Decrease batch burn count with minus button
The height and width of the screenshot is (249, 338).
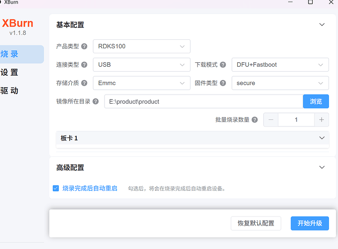coord(271,120)
